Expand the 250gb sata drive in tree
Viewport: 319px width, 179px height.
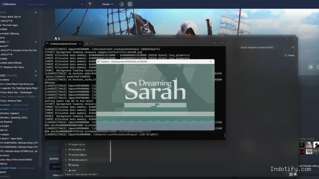66,155
